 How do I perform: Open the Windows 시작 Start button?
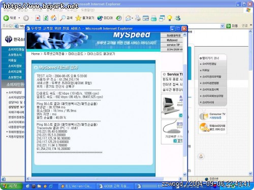11,186
